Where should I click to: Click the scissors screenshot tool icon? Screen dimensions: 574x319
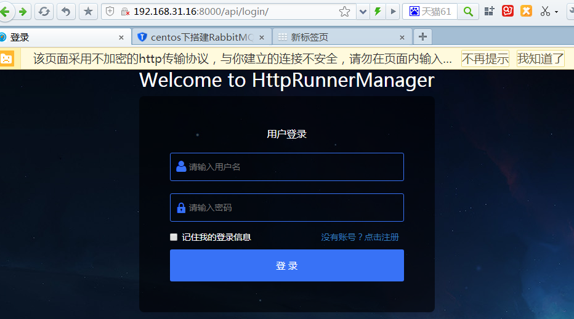545,11
